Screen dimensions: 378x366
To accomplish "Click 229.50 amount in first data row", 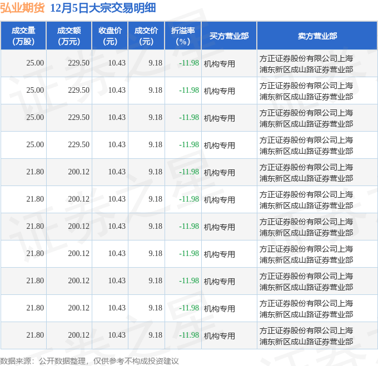I will 78,63.
